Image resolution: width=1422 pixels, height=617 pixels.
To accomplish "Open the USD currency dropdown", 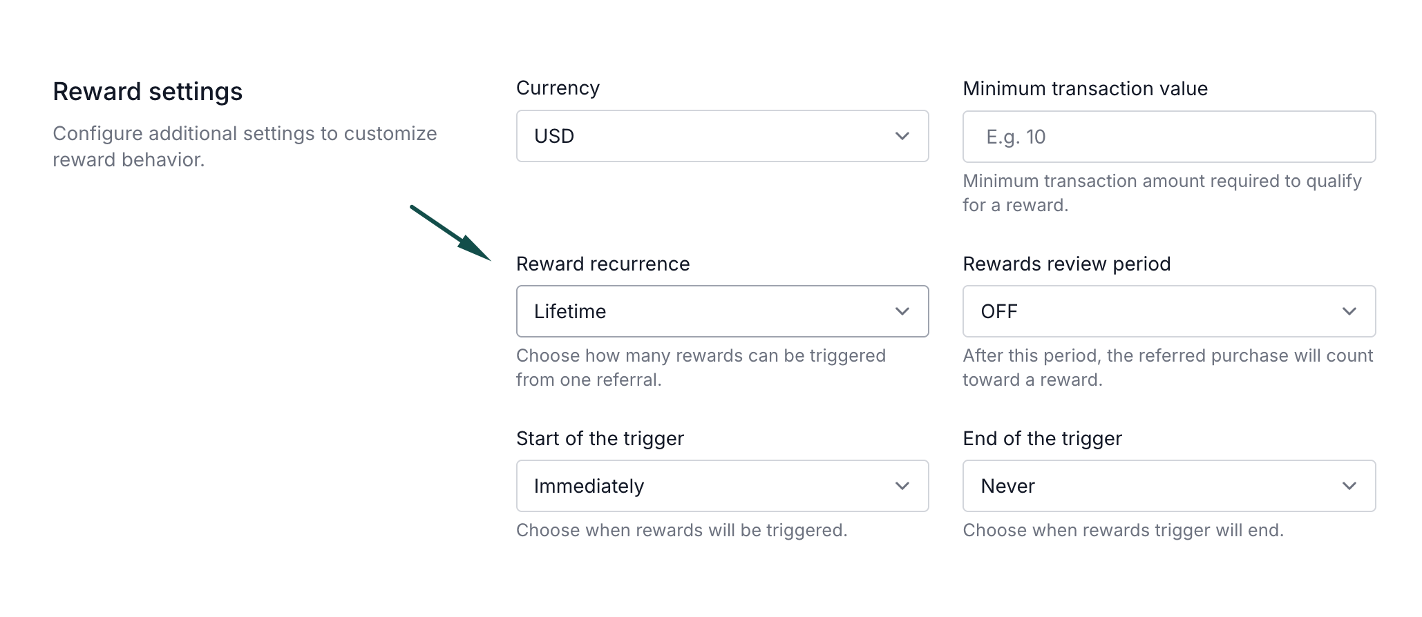I will click(x=721, y=136).
